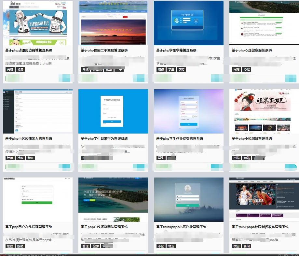Open thumbnail of 基于php在线旅游网站管理系统
Screen dimensions: 299x256
click(x=113, y=200)
